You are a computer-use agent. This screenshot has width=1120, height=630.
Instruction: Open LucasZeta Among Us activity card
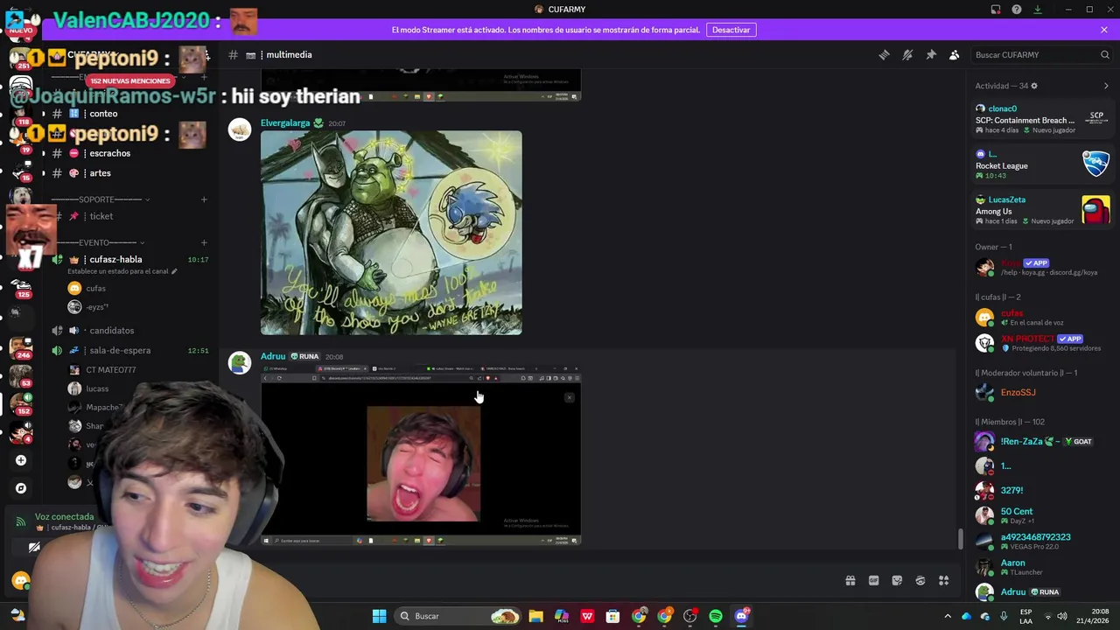pyautogui.click(x=1042, y=210)
